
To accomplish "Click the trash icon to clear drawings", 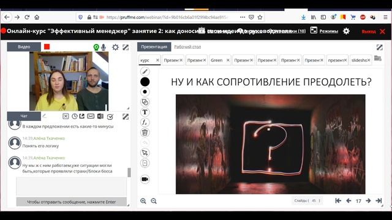I will (145, 133).
